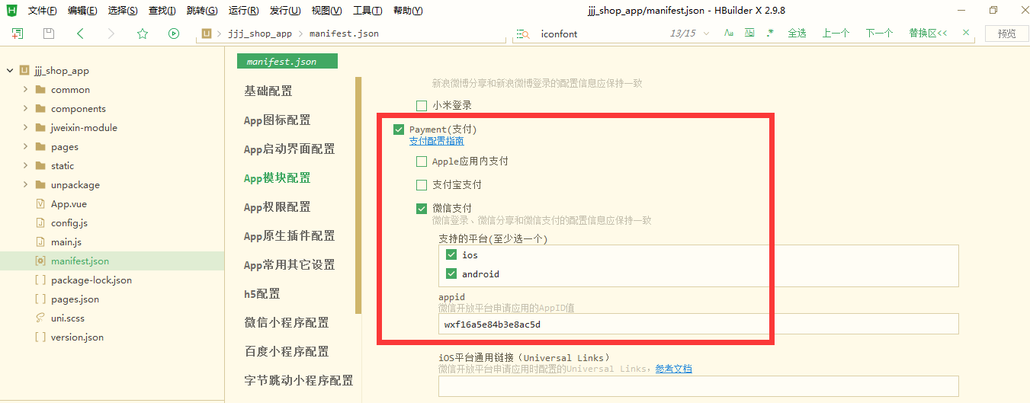Open the 参考文档 link for Universal Links

674,369
